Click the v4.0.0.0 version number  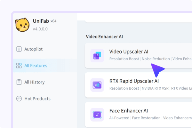tap(40, 28)
